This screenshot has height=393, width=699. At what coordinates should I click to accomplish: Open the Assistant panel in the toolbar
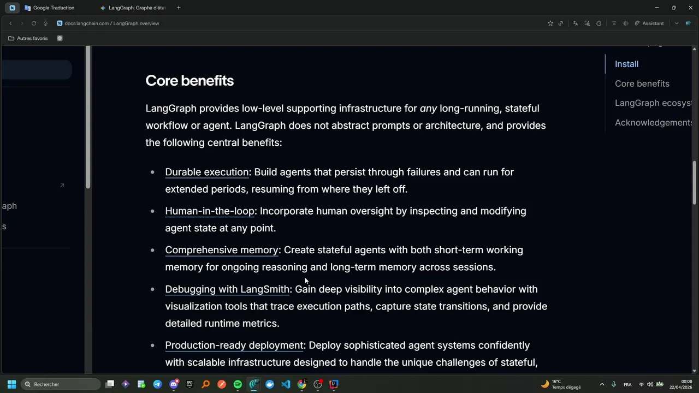point(649,23)
